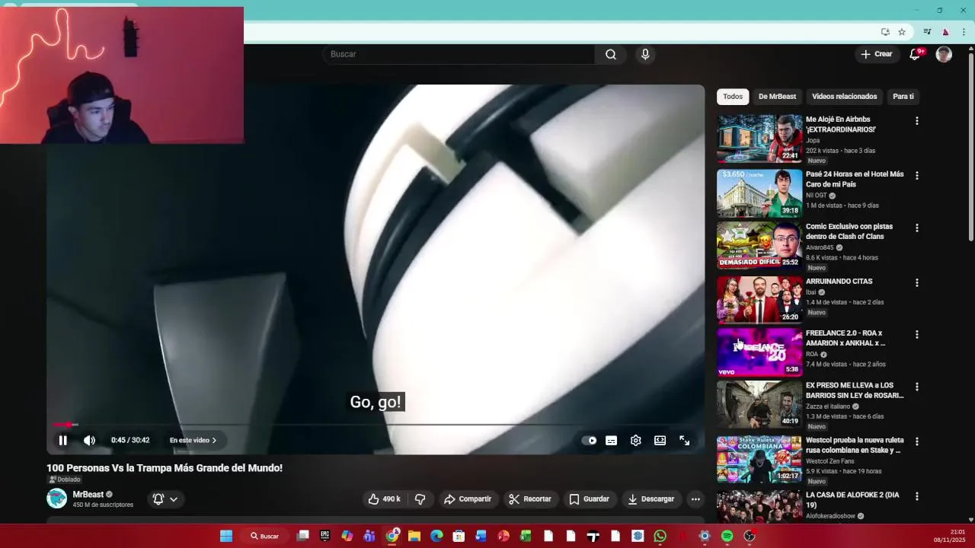The width and height of the screenshot is (975, 548).
Task: Open 'FREELANCE 2.0 - ROA' thumbnail
Action: [x=759, y=352]
